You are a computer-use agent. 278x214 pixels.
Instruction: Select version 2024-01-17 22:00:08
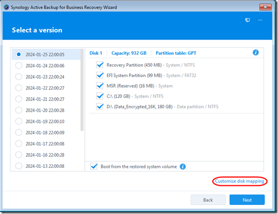click(19, 143)
